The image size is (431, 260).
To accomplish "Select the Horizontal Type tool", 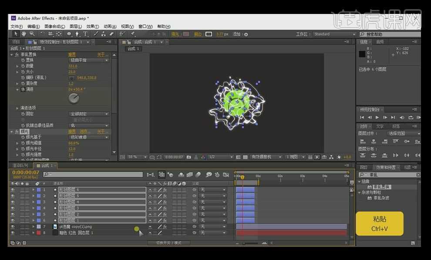I will coord(85,34).
